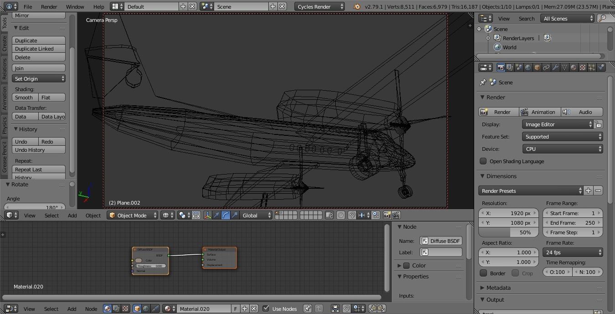Toggle the Use Nodes checkbox

[266, 309]
